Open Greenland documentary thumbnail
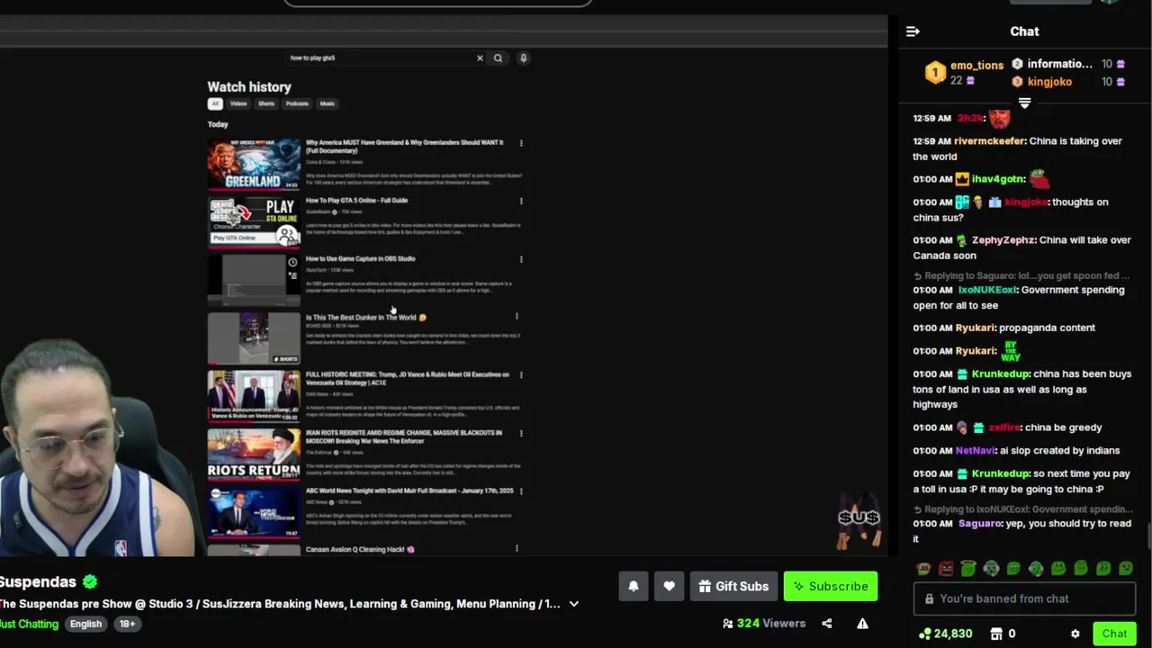1152x648 pixels. [x=254, y=164]
